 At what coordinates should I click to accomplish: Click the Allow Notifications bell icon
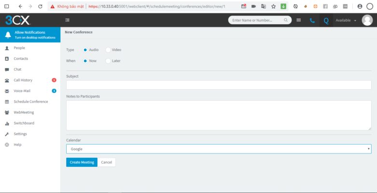pyautogui.click(x=7, y=35)
